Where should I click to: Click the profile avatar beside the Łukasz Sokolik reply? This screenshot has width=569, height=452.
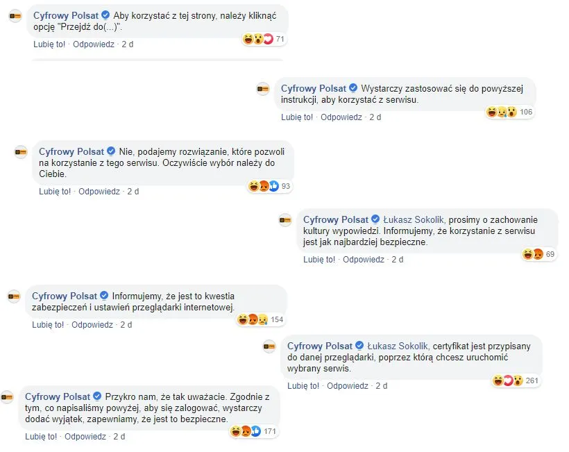[286, 219]
